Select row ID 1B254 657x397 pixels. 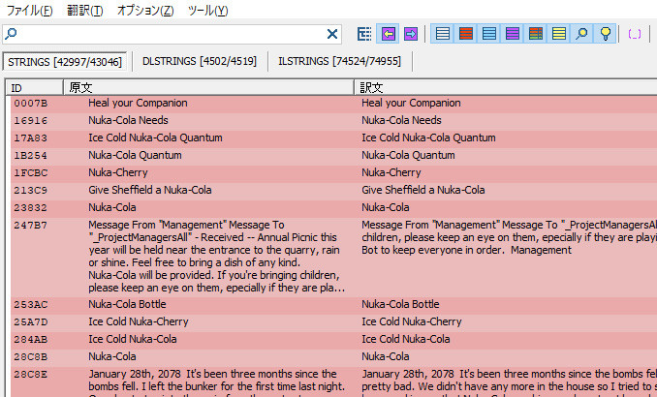click(x=31, y=155)
